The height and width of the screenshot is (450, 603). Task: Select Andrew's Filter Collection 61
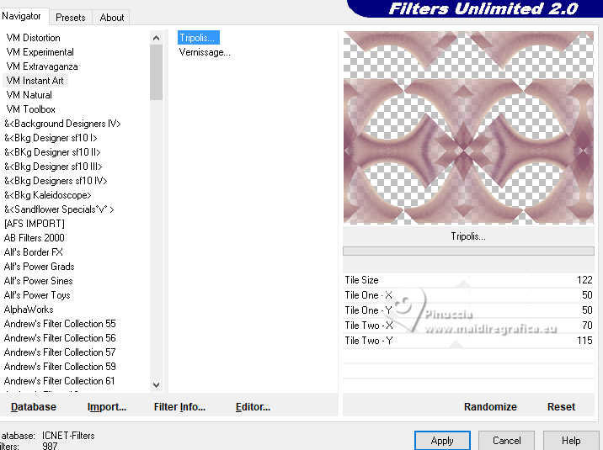(x=60, y=381)
